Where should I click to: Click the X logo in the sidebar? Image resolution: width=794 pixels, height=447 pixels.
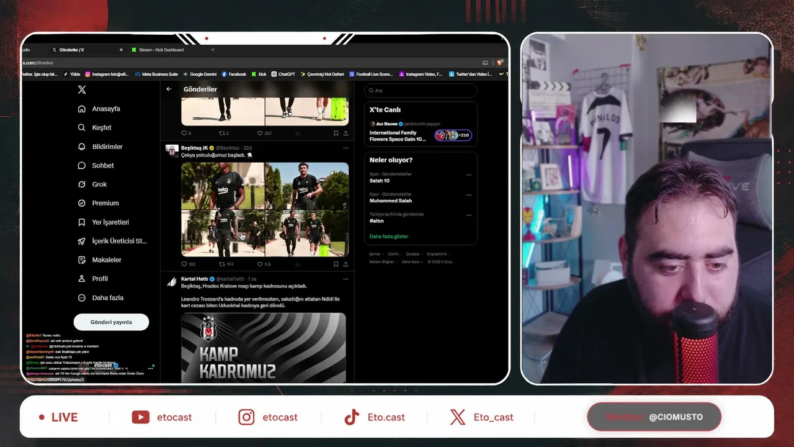coord(82,90)
